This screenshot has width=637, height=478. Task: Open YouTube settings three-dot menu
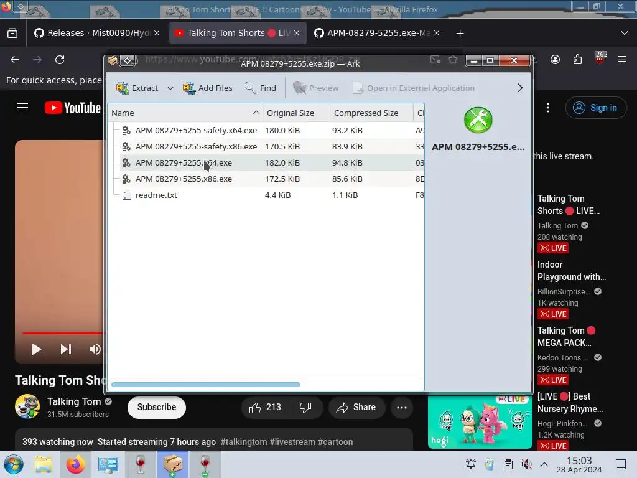click(548, 108)
